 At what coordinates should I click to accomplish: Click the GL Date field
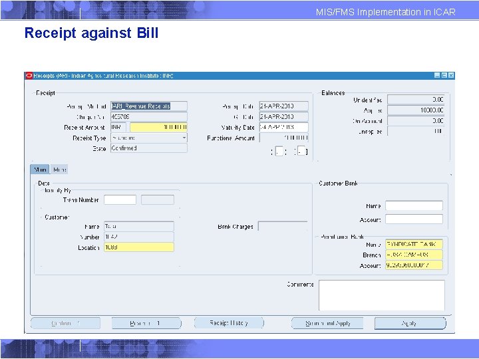284,116
